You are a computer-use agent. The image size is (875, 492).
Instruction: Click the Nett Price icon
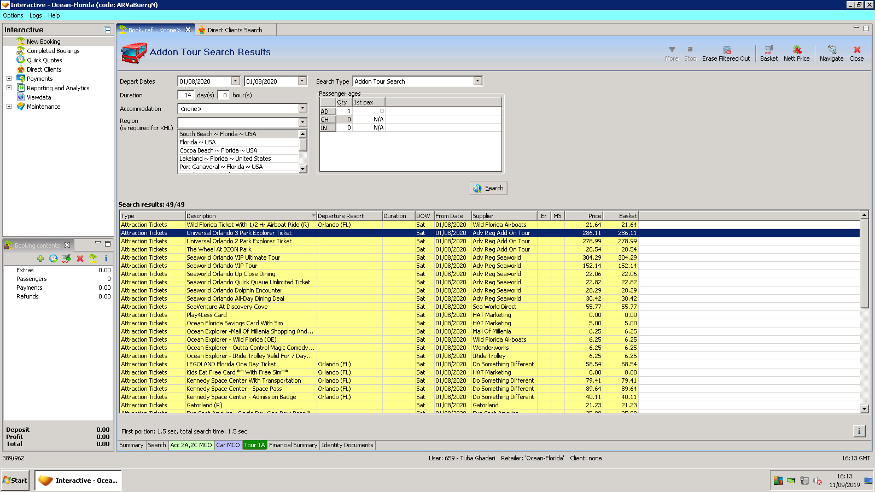pos(796,50)
